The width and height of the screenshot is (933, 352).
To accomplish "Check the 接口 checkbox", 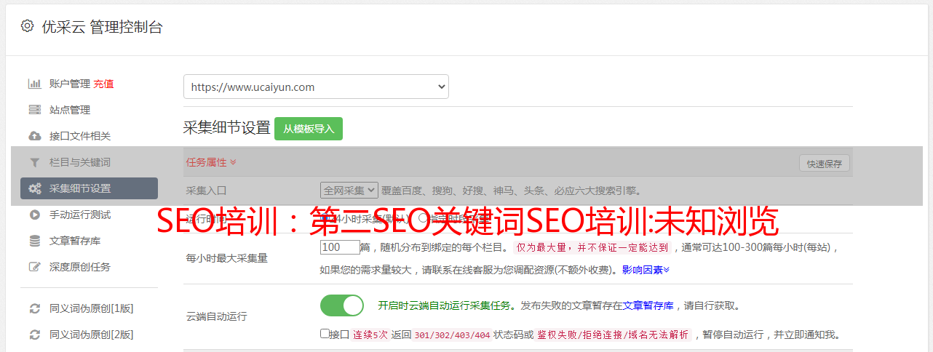I will click(x=325, y=334).
